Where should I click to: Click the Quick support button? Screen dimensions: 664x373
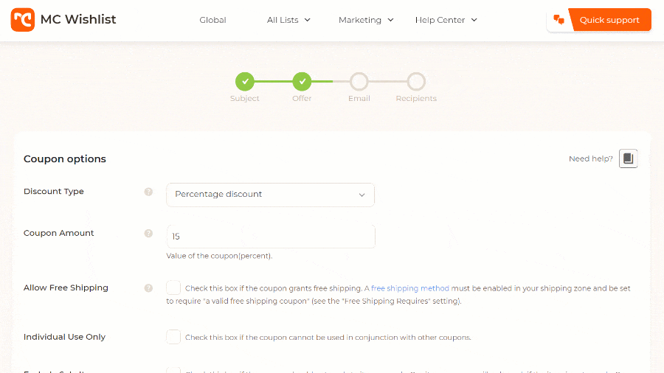(609, 20)
